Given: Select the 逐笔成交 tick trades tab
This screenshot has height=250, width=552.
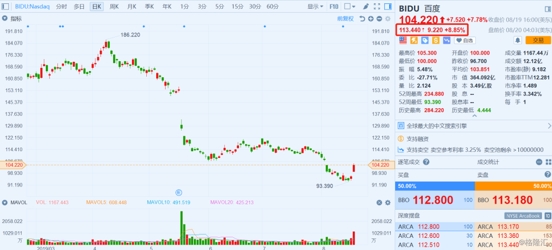Looking at the screenshot, I should [x=410, y=162].
